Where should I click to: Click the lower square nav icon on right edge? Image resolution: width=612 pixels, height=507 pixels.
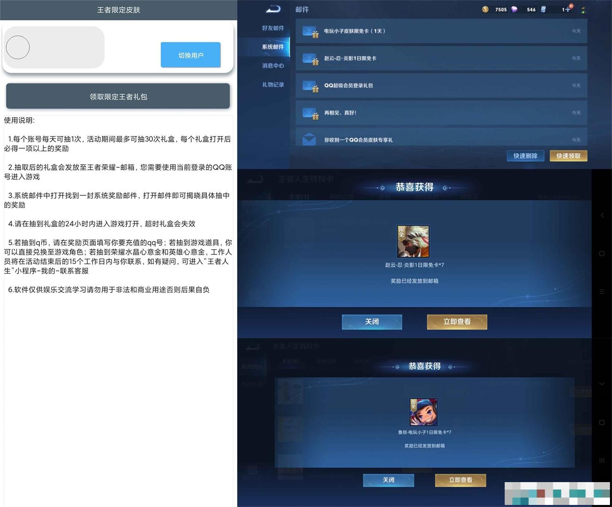[602, 423]
